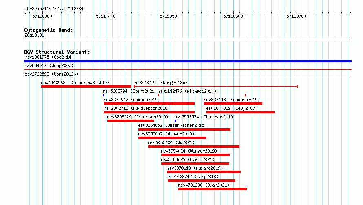
Task: Click ruler position 57110700
Action: [x=297, y=16]
